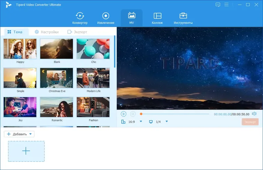Screen dimensions: 263x170
Task: Select the Simple theme thumbnail
Action: click(x=20, y=78)
